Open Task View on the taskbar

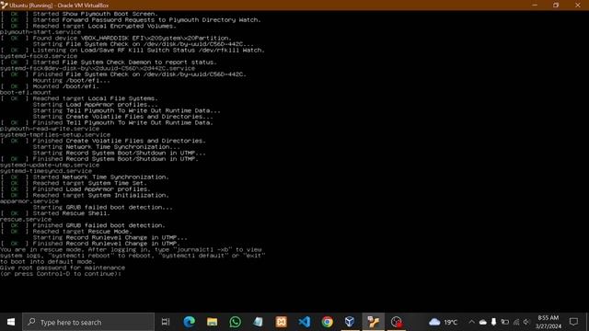pos(166,322)
